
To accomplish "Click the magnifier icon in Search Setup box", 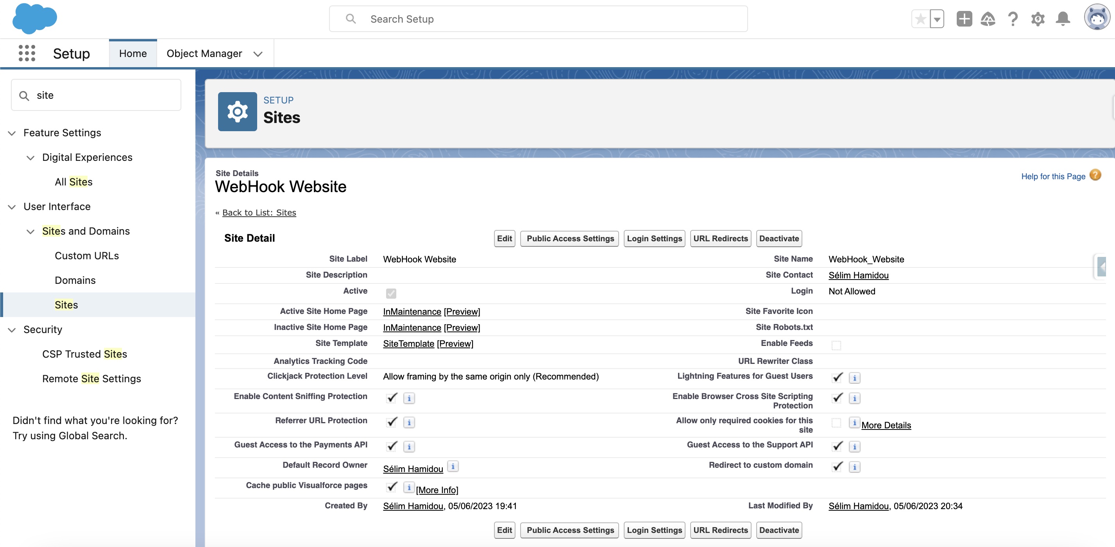I will [351, 19].
